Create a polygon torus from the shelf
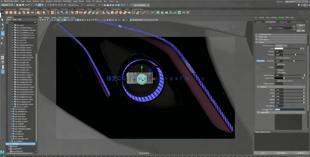This screenshot has height=157, width=310. coord(24,13)
